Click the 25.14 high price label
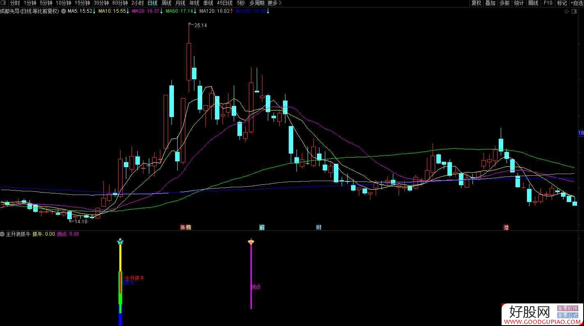Image resolution: width=584 pixels, height=326 pixels. point(201,25)
